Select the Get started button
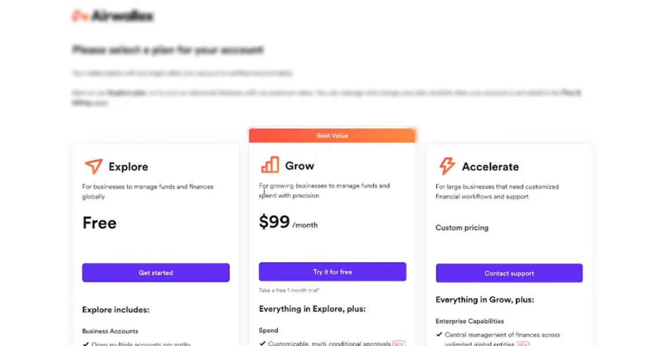This screenshot has height=346, width=658. coord(156,273)
